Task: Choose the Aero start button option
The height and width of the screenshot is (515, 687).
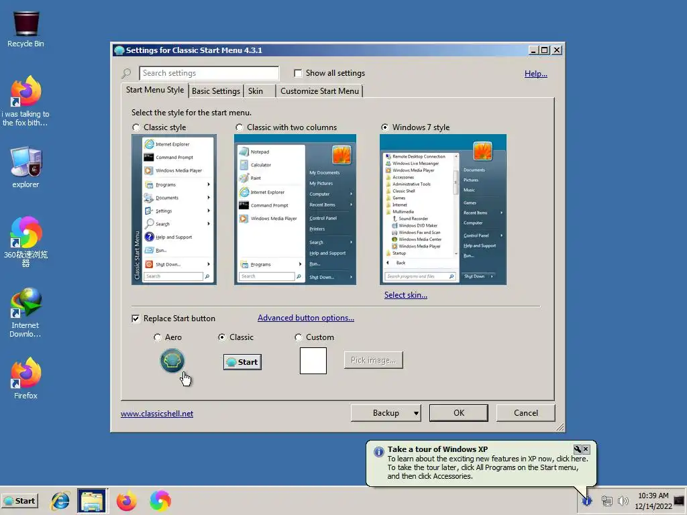Action: (x=157, y=337)
